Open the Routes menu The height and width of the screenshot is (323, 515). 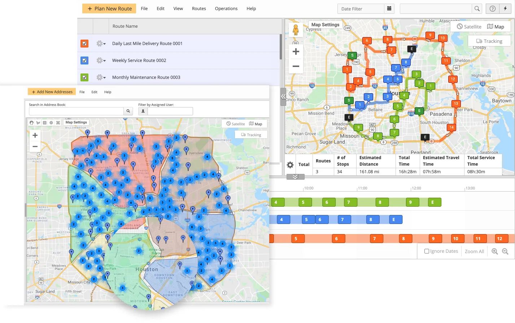click(x=198, y=8)
